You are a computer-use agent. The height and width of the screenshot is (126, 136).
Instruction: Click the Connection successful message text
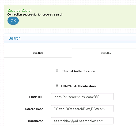[35, 14]
